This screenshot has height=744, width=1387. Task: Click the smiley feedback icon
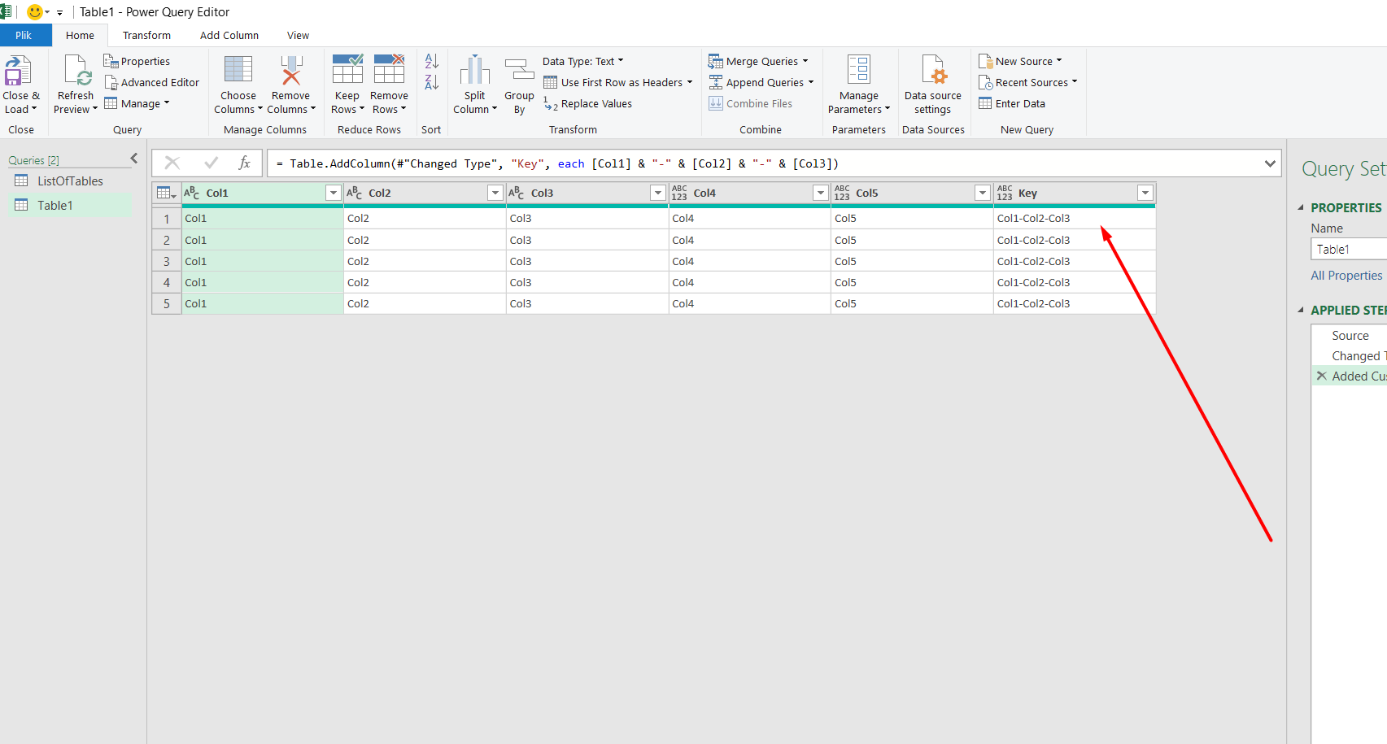[34, 12]
